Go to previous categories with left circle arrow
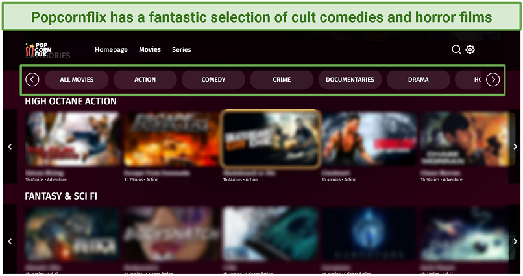 coord(32,80)
